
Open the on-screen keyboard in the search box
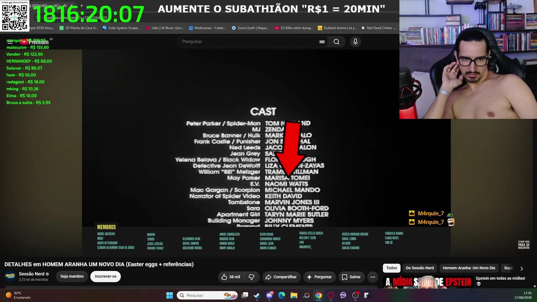click(x=322, y=42)
